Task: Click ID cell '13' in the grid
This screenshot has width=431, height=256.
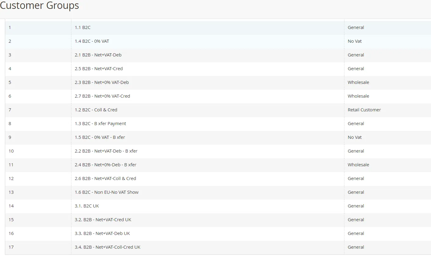Action: [x=11, y=192]
